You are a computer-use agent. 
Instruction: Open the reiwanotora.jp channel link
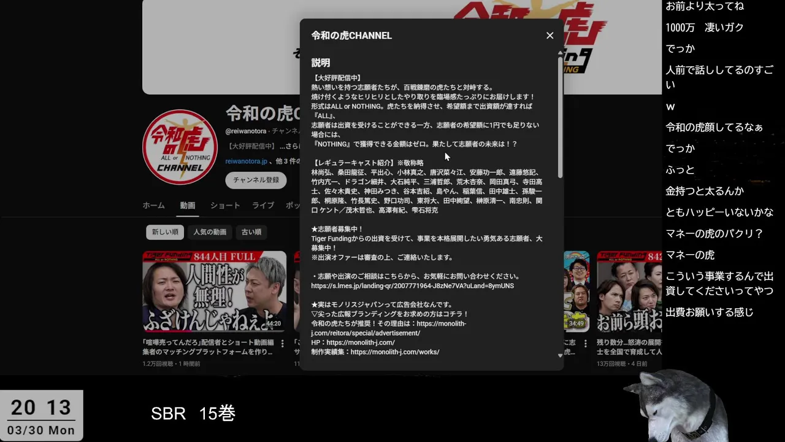246,161
